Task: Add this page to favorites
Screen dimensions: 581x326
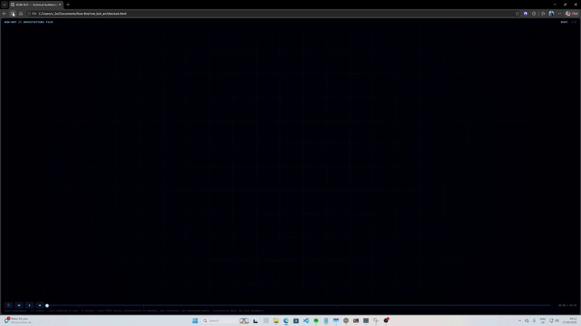Action: (x=518, y=14)
